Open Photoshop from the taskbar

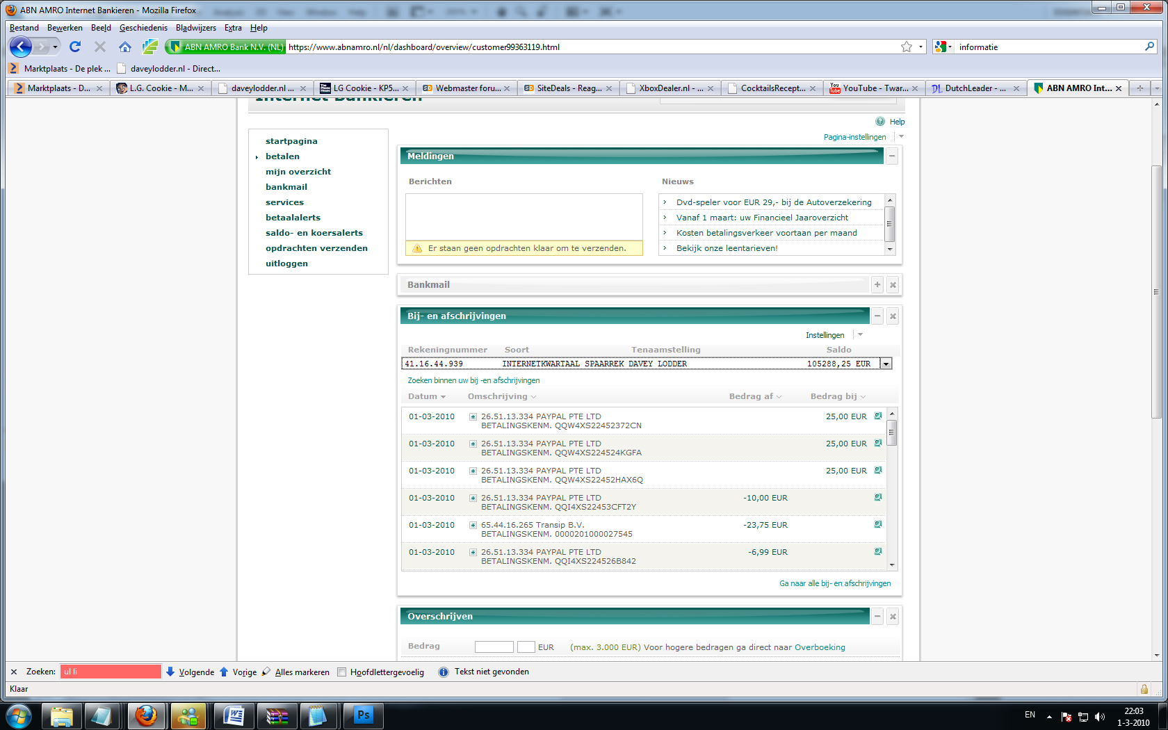point(364,715)
